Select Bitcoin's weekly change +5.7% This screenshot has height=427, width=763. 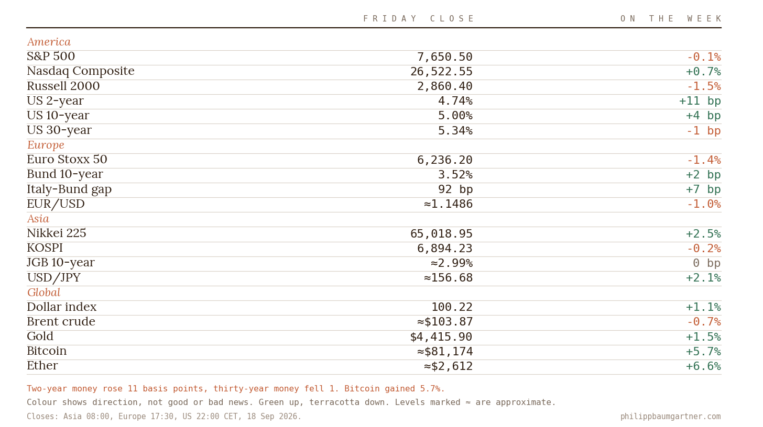click(703, 352)
